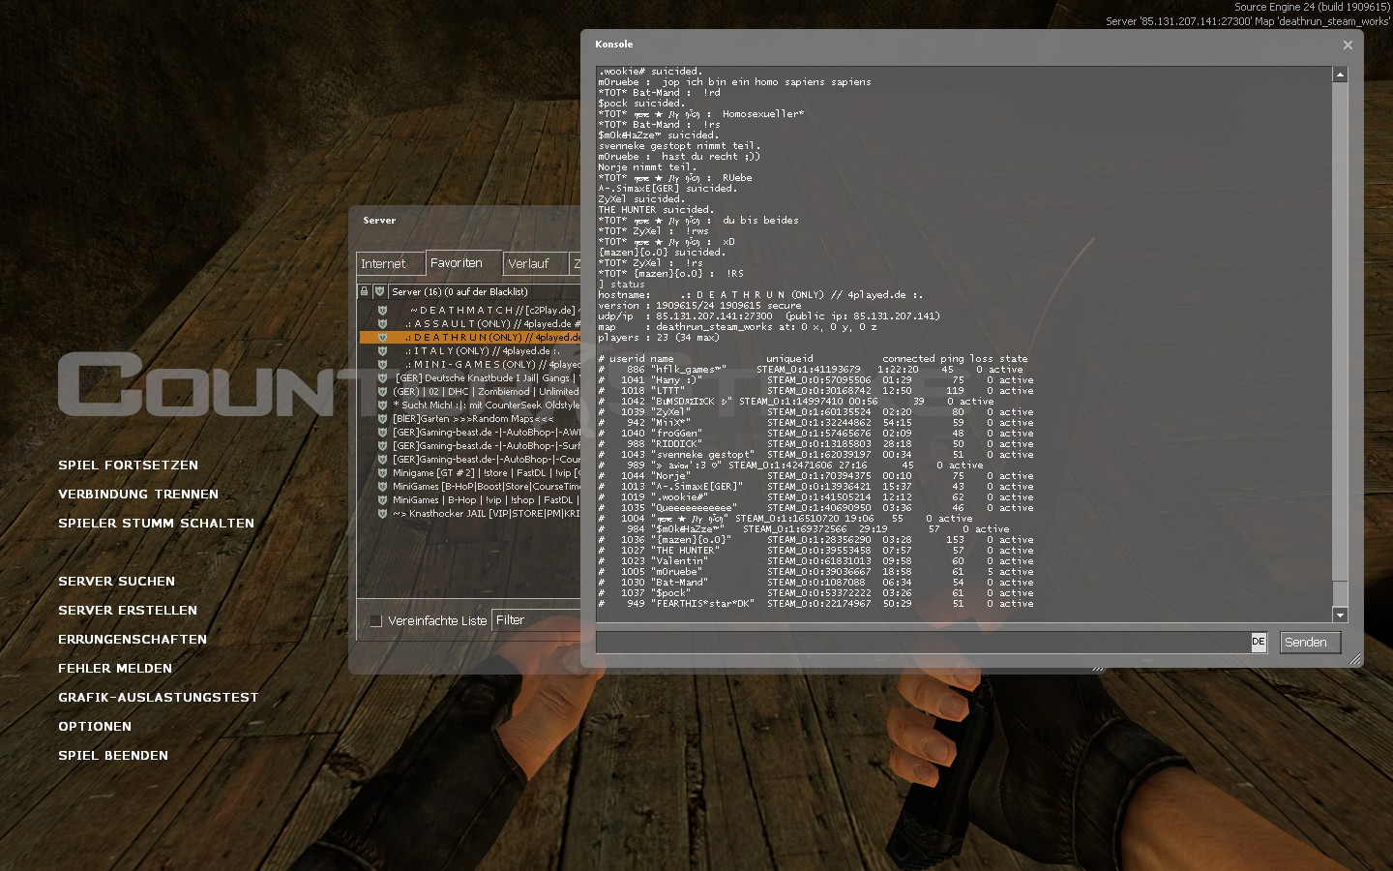Select the MINI-GAMES (ONLY) server row
The width and height of the screenshot is (1393, 871).
click(x=470, y=365)
